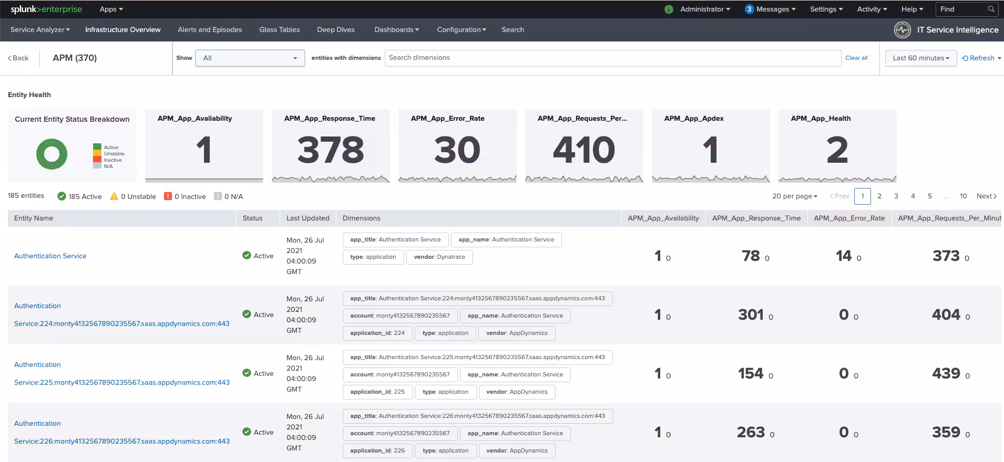Click the magnifier icon in Find box
Screen dimensions: 1004x462
991,9
